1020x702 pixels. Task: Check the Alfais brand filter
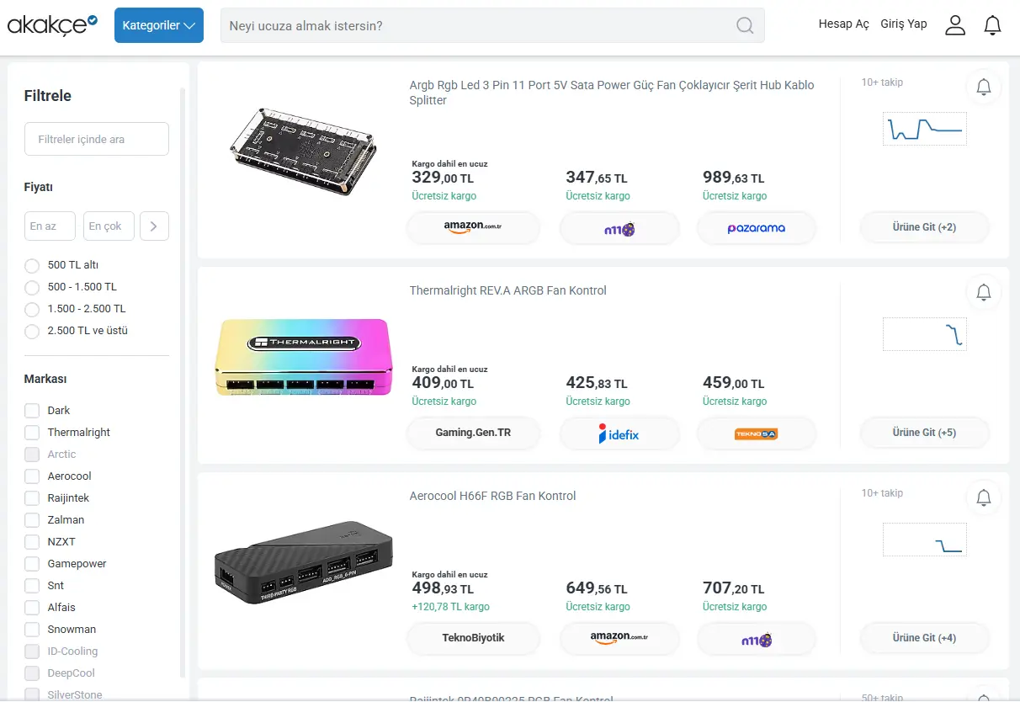click(x=32, y=608)
